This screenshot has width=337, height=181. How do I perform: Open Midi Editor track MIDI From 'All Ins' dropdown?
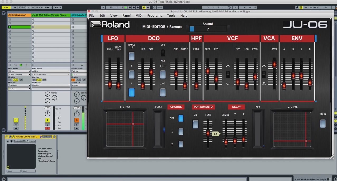pos(51,71)
